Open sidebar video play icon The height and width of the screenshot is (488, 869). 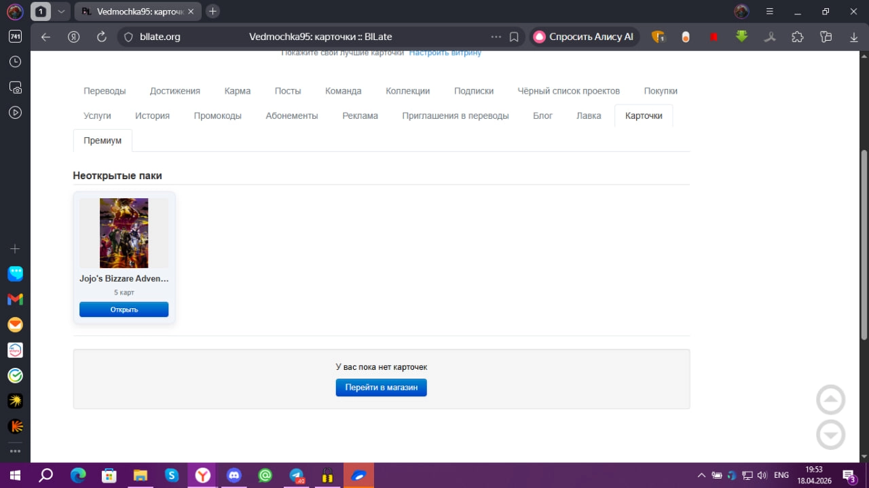[x=15, y=113]
